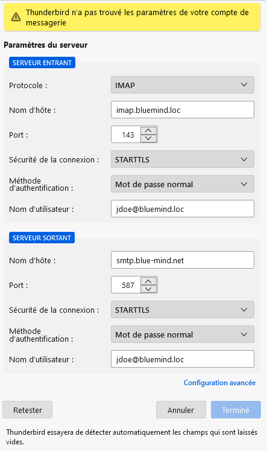Click the outgoing Nom d'utilisateur field
Image resolution: width=267 pixels, height=451 pixels.
(183, 359)
